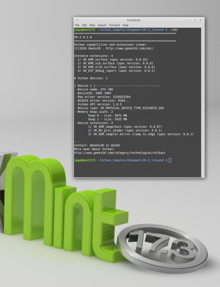Minimize the Terminal window

click(x=190, y=20)
